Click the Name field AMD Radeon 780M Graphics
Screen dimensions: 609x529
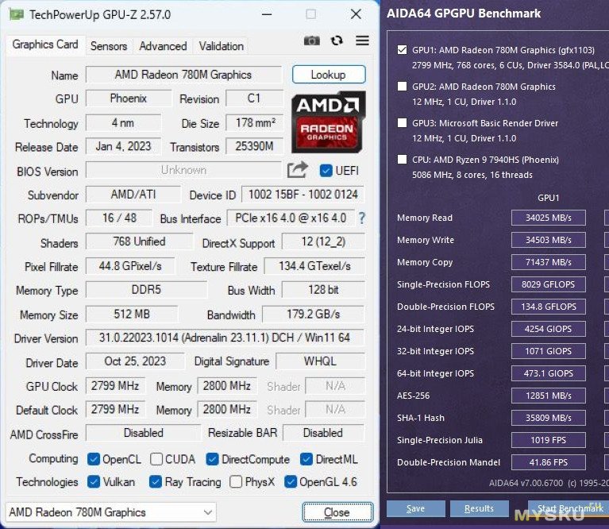183,75
